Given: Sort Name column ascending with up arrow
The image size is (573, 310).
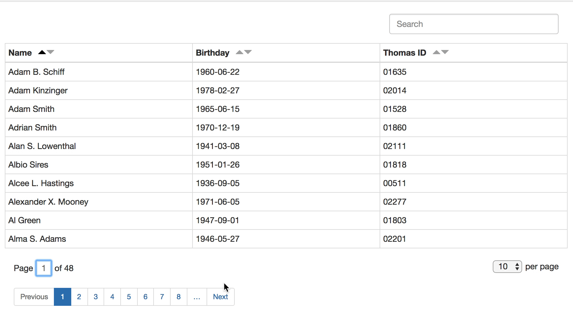Looking at the screenshot, I should tap(42, 51).
